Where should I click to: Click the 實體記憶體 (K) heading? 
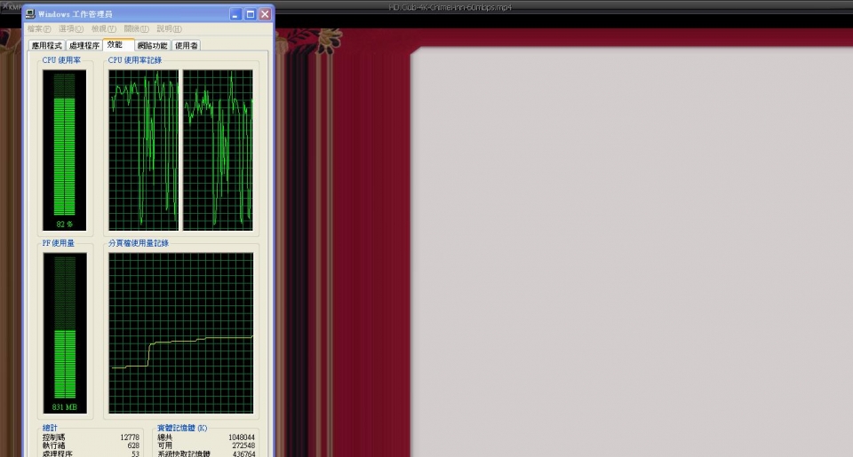(x=182, y=429)
